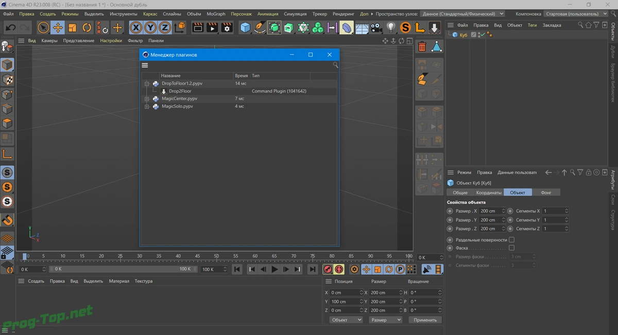Open the Теги menu in the Object Manager
Screen dimensions: 618x335
point(532,25)
